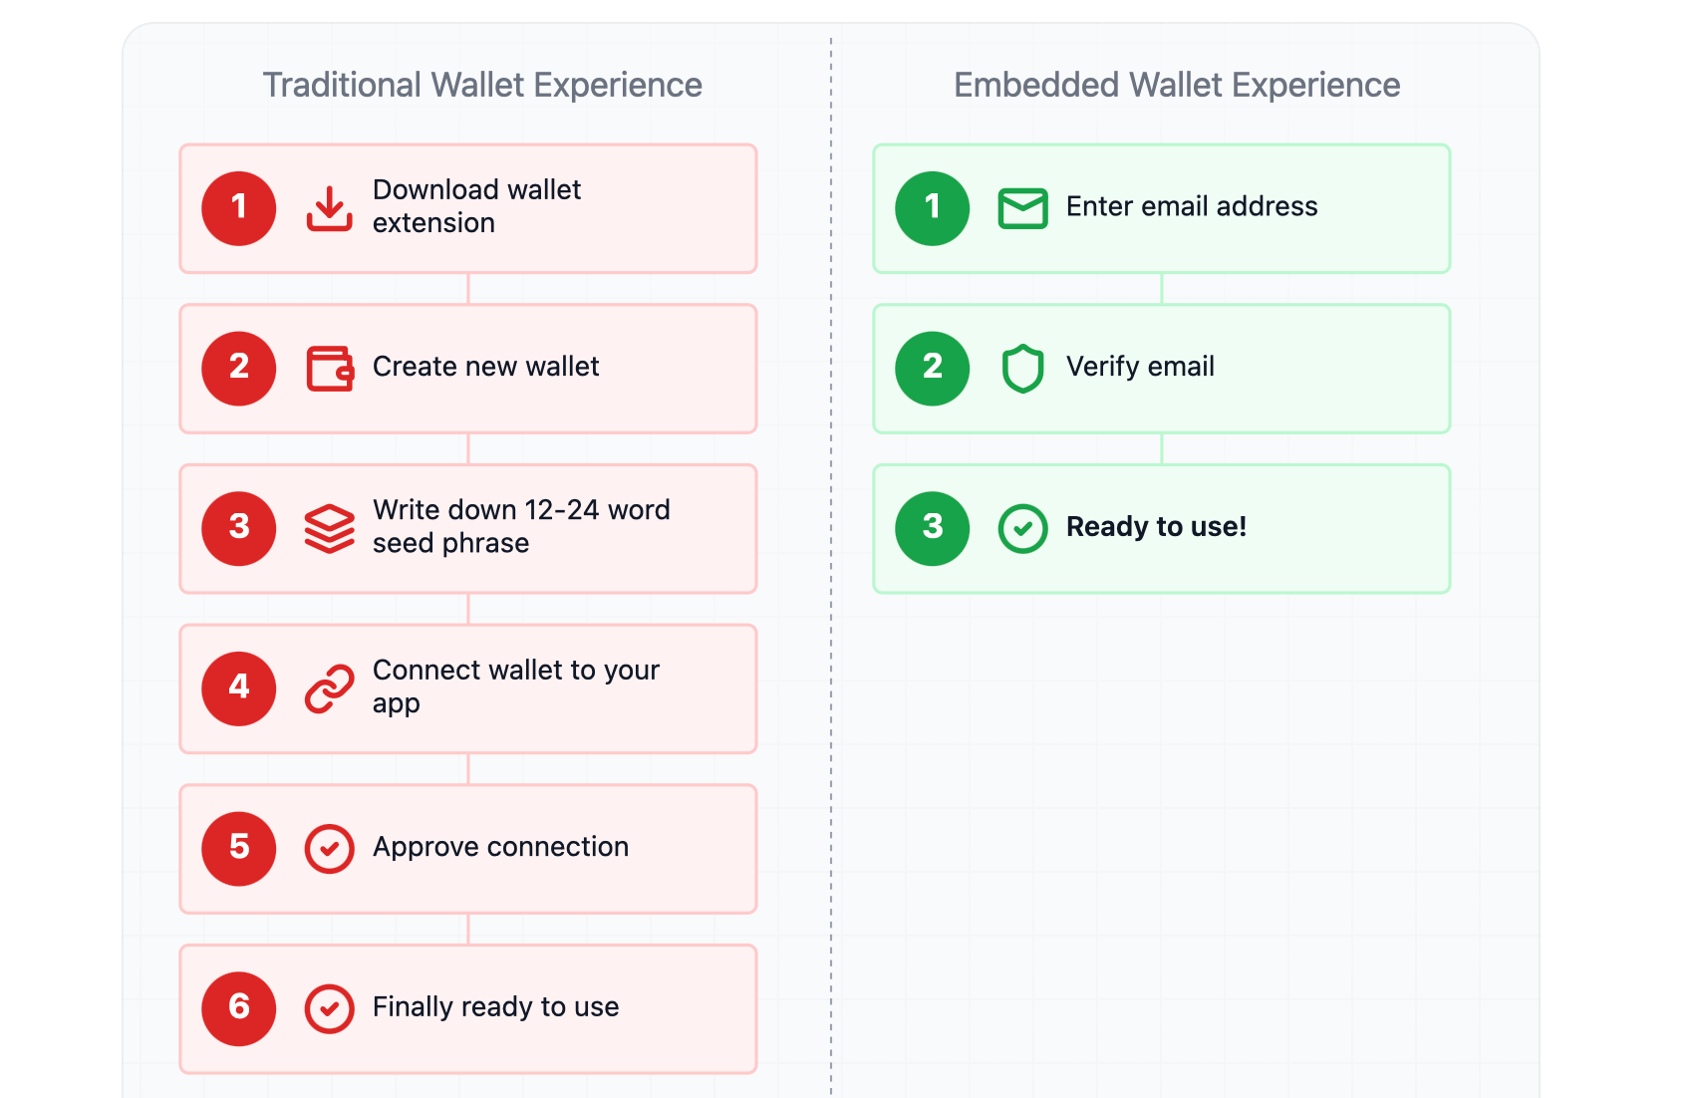The image size is (1704, 1098).
Task: Click the green envelope email icon
Action: click(x=1022, y=208)
